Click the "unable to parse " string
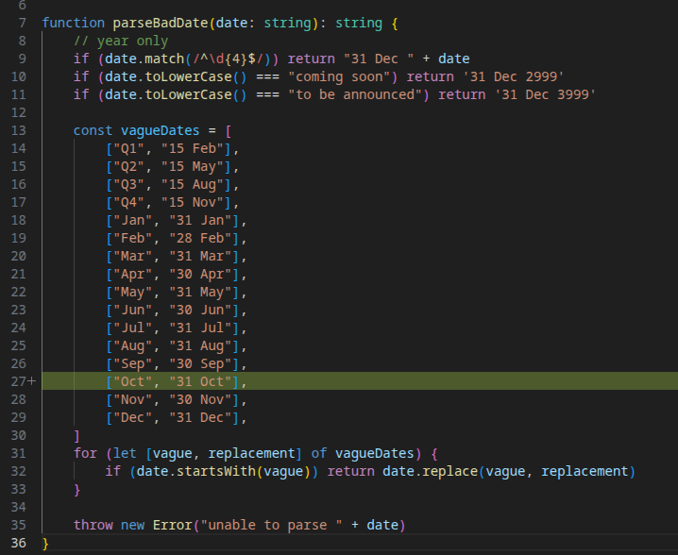Screen dimensions: 678x555 272,525
